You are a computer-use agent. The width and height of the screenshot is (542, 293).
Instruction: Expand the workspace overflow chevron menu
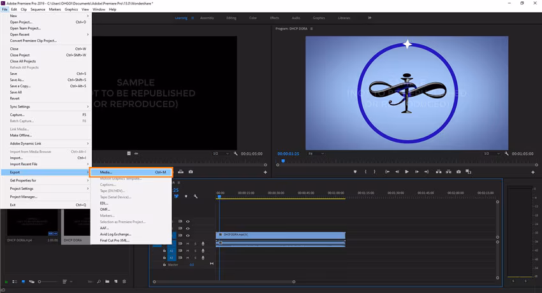(369, 18)
